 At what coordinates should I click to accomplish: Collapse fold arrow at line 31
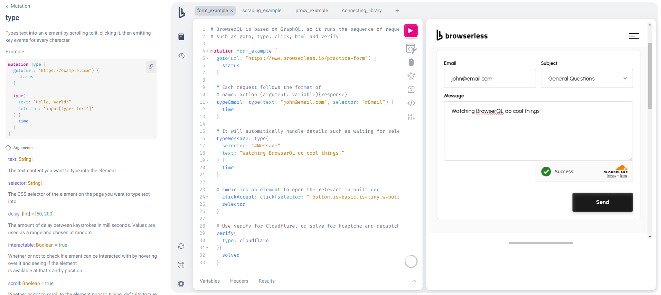pyautogui.click(x=207, y=248)
